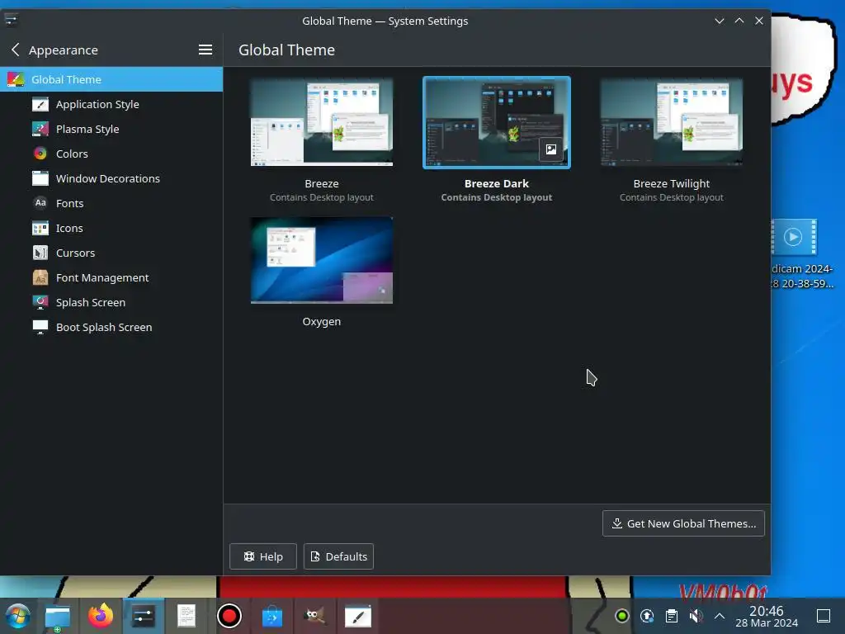
Task: Click the Window Decorations icon
Action: pyautogui.click(x=40, y=178)
